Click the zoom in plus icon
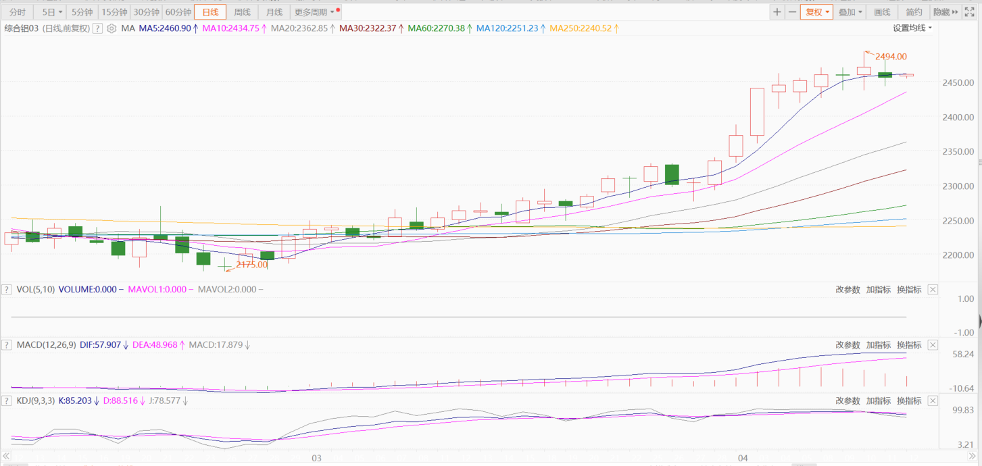Image resolution: width=982 pixels, height=466 pixels. (777, 12)
